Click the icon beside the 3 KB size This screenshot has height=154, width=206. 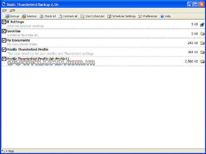pos(202,24)
